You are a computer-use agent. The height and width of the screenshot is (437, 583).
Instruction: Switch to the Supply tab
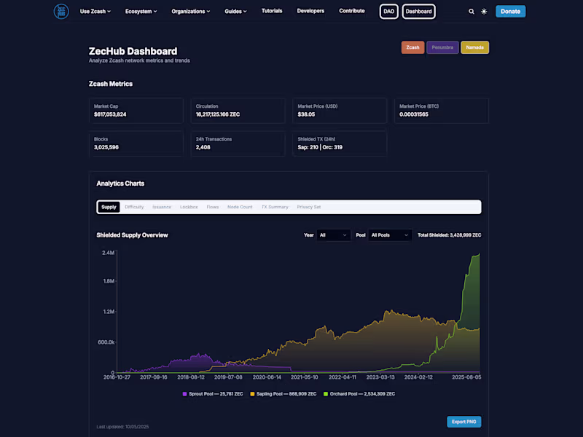tap(109, 207)
